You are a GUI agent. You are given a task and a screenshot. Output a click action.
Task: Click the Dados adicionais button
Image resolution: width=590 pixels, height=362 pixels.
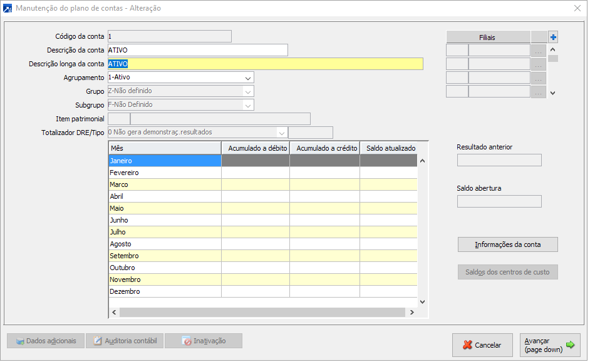pos(45,341)
